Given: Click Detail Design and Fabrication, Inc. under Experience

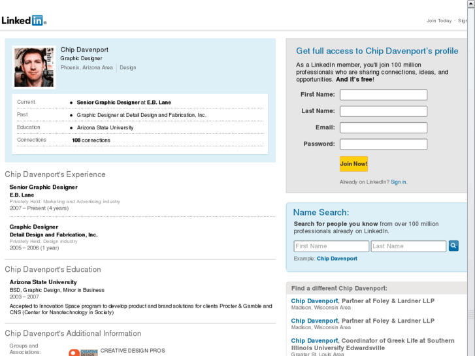Looking at the screenshot, I should pyautogui.click(x=54, y=235).
